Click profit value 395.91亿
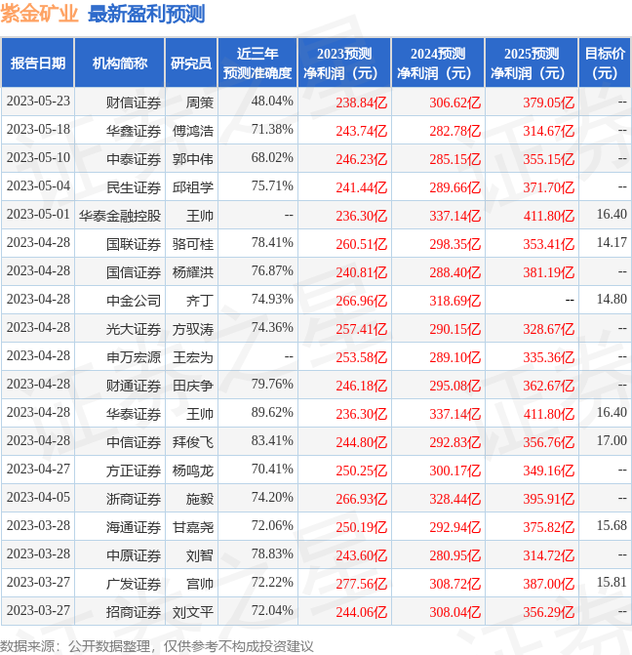Screen dimensions: 632x655 click(548, 499)
